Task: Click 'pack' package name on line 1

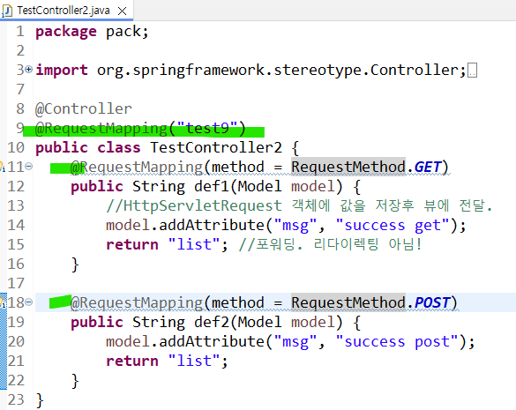Action: click(x=123, y=32)
